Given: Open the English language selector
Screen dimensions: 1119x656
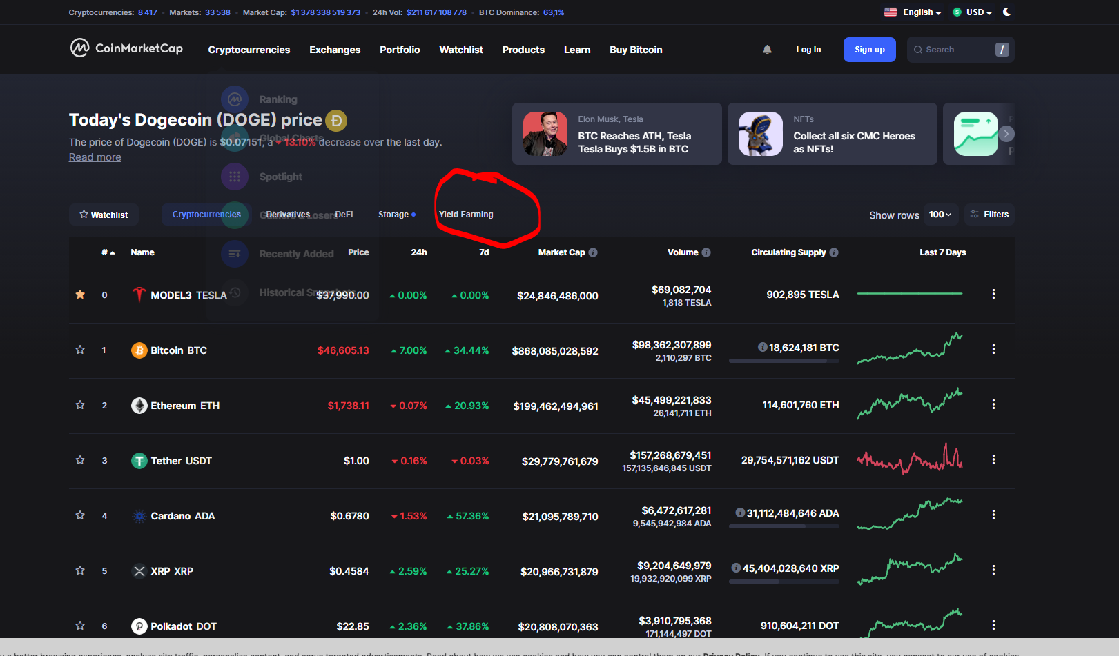Looking at the screenshot, I should pos(913,12).
